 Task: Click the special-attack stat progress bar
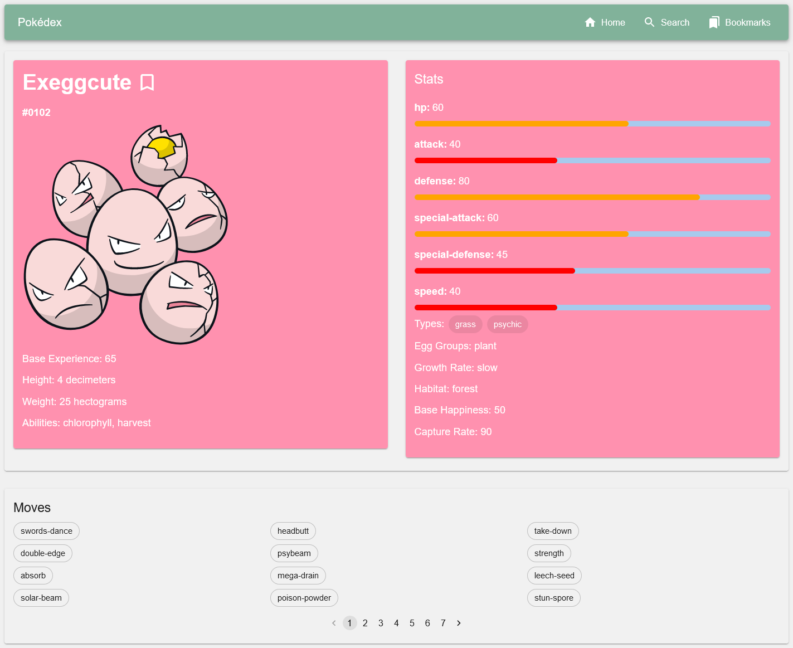click(592, 234)
